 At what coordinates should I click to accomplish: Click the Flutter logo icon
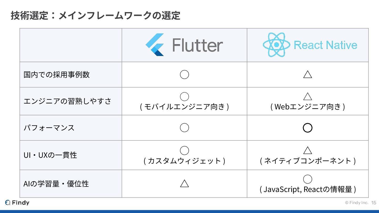pyautogui.click(x=155, y=45)
